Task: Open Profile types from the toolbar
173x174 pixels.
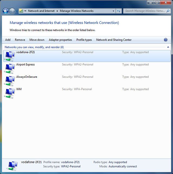Action: 84,40
